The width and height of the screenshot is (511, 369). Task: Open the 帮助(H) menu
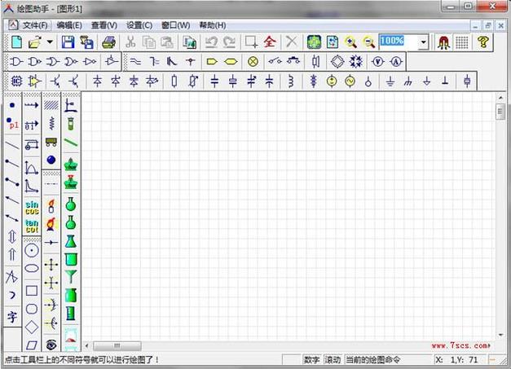pyautogui.click(x=213, y=25)
